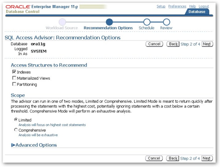Click the Review step circle

tap(166, 22)
